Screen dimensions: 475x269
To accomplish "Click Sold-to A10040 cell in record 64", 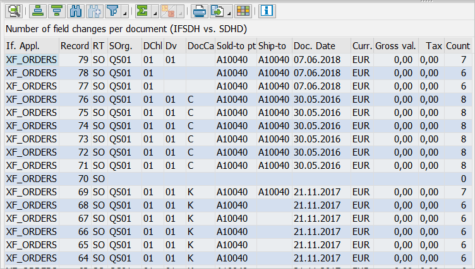I will point(235,257).
